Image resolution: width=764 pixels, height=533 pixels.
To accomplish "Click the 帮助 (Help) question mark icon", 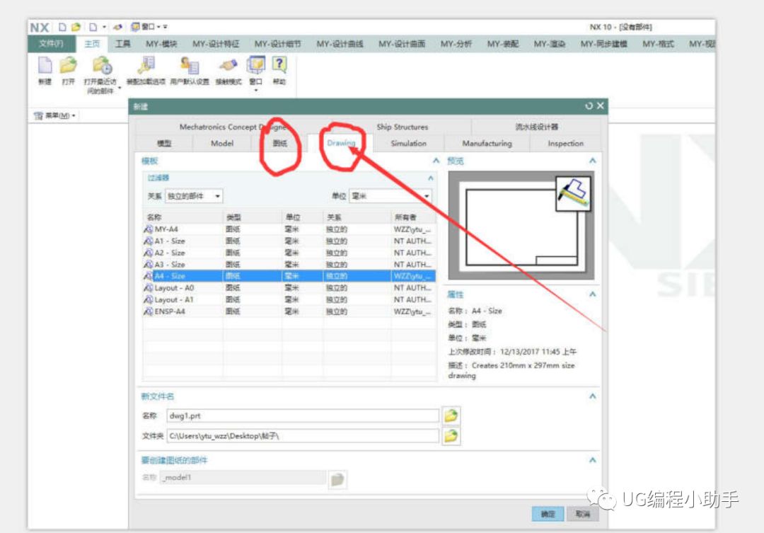I will click(279, 64).
